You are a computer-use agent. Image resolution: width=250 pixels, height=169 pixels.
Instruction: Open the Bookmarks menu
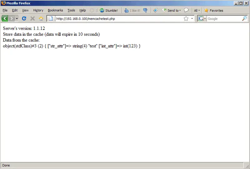[x=55, y=10]
